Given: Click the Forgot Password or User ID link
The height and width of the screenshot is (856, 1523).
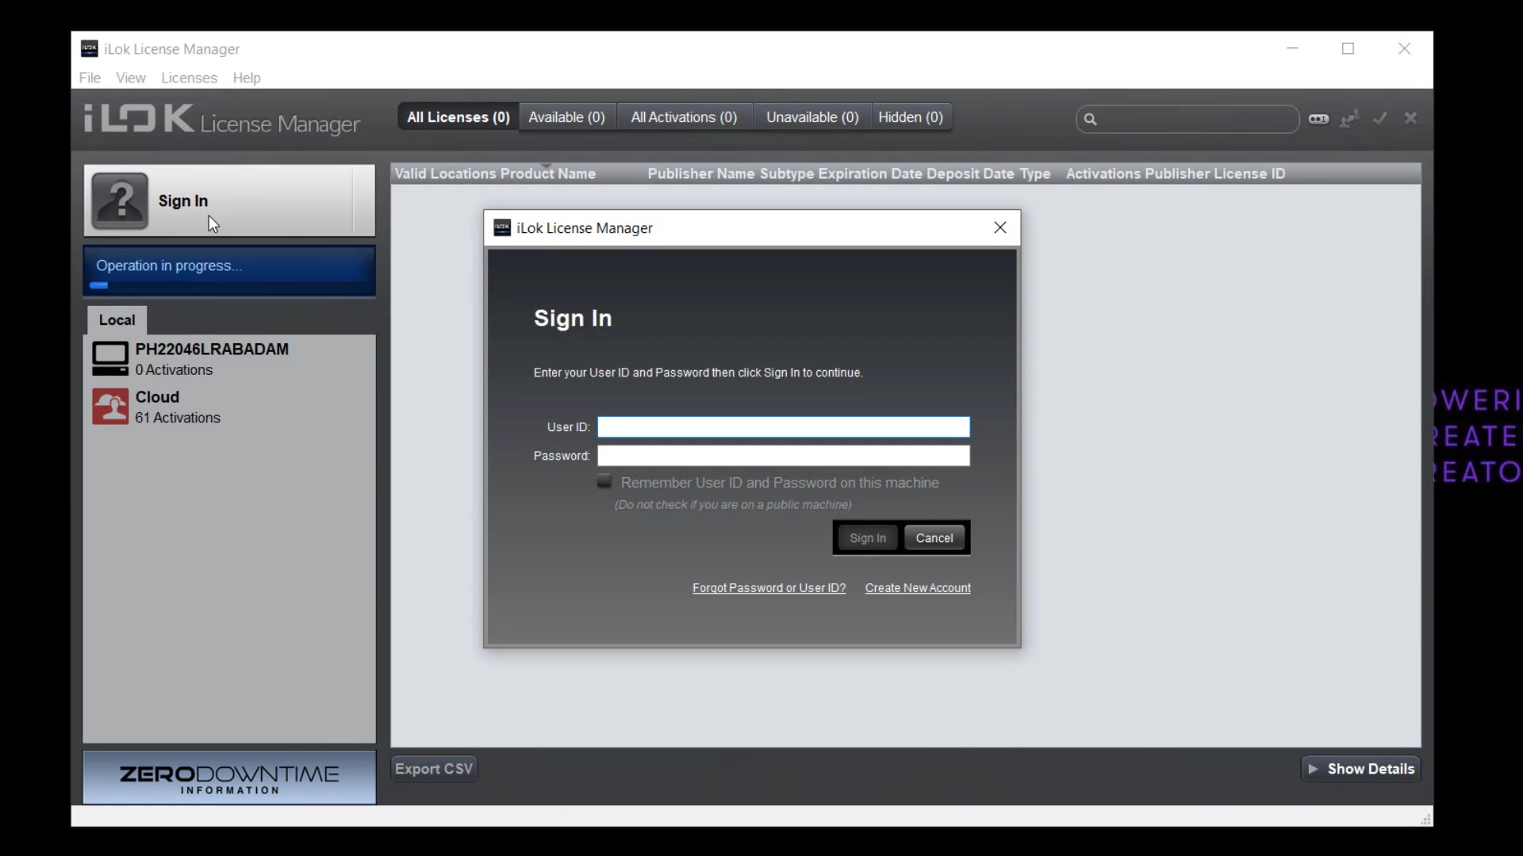Looking at the screenshot, I should tap(769, 587).
